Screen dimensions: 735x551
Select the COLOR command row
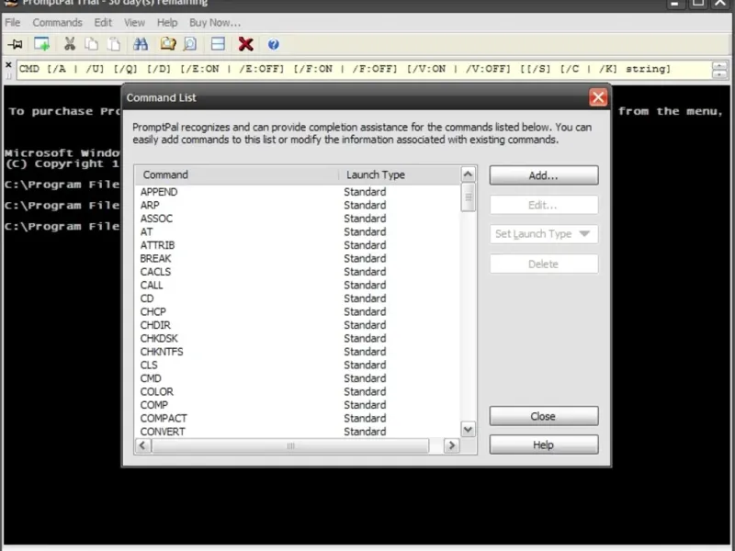point(298,392)
